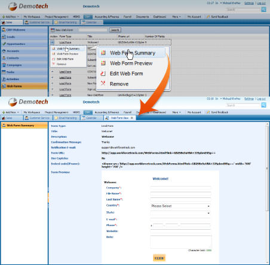Click Send feedback in the upper screen menu bar
270x265 pixels.
point(217,17)
